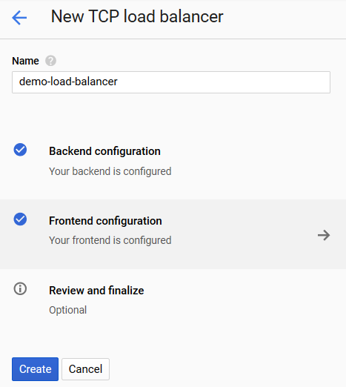Open the help icon next to Name
This screenshot has height=387, width=346.
point(50,61)
